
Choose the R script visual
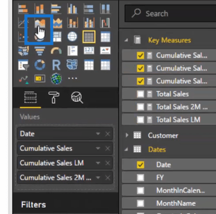[x=57, y=65]
